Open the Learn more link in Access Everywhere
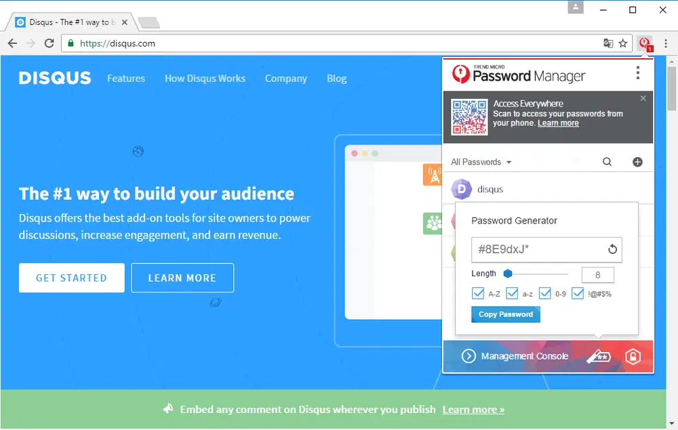 pos(558,123)
